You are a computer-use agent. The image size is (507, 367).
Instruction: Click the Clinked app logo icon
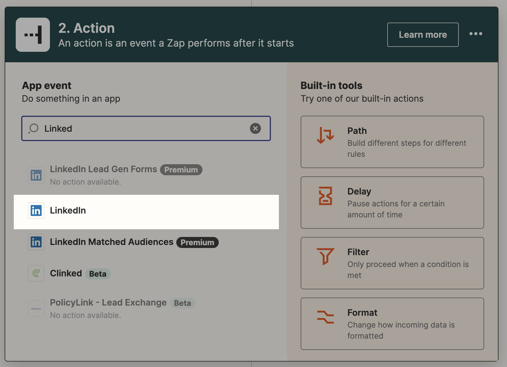pyautogui.click(x=36, y=273)
